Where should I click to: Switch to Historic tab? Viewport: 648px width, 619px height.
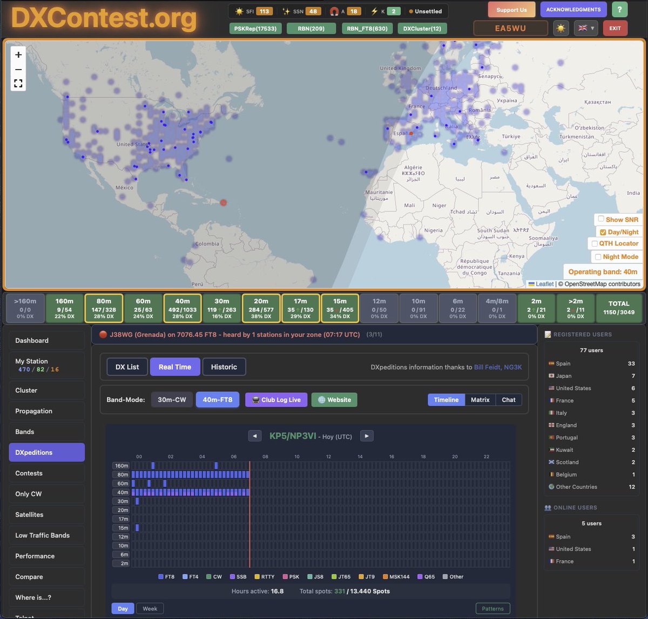(224, 367)
